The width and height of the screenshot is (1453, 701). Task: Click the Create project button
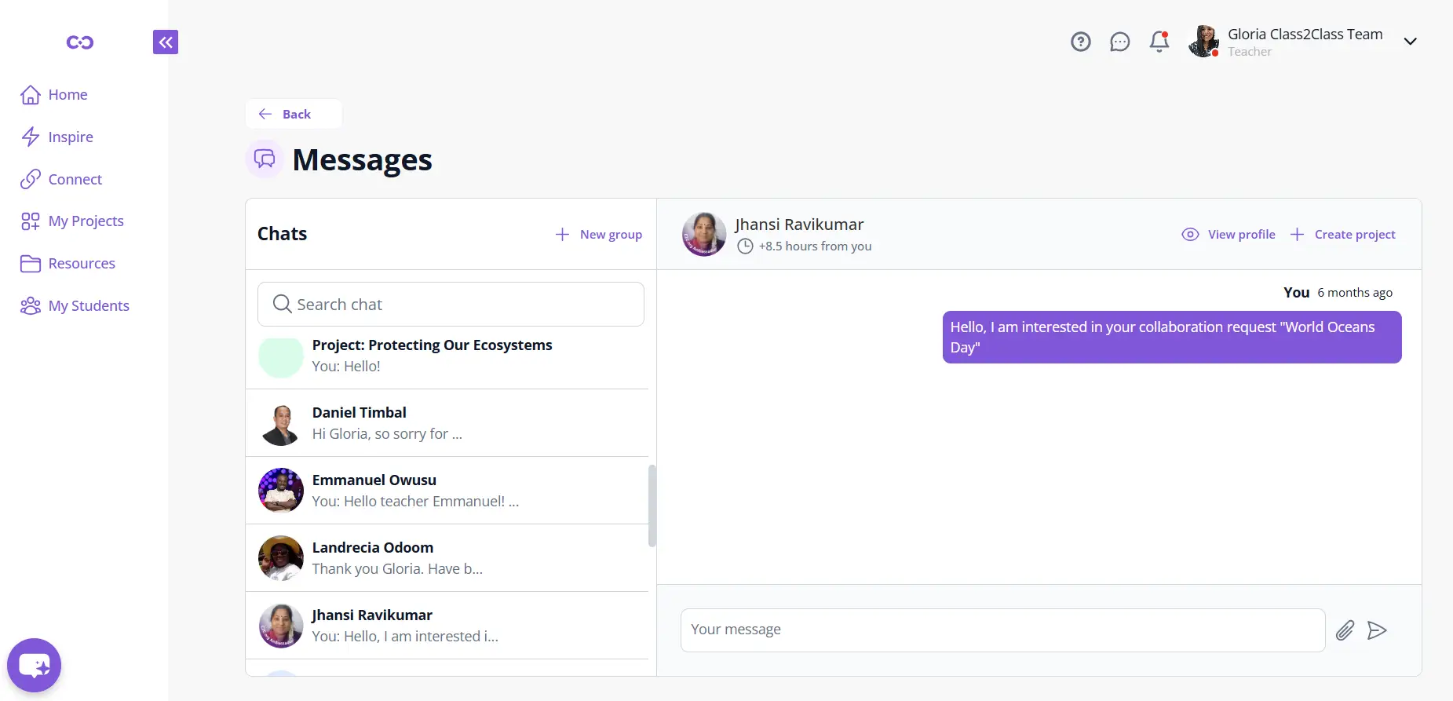point(1342,234)
